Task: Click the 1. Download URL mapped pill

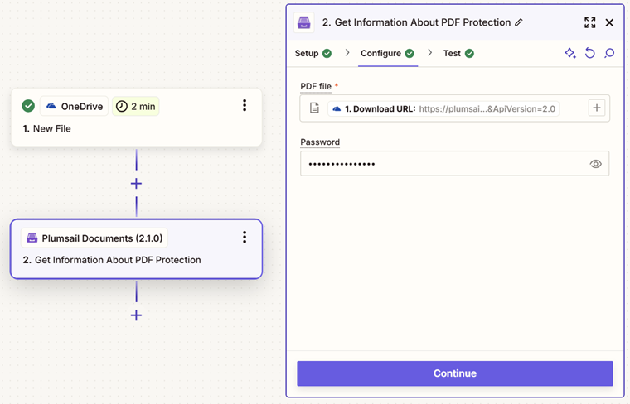Action: (x=443, y=108)
